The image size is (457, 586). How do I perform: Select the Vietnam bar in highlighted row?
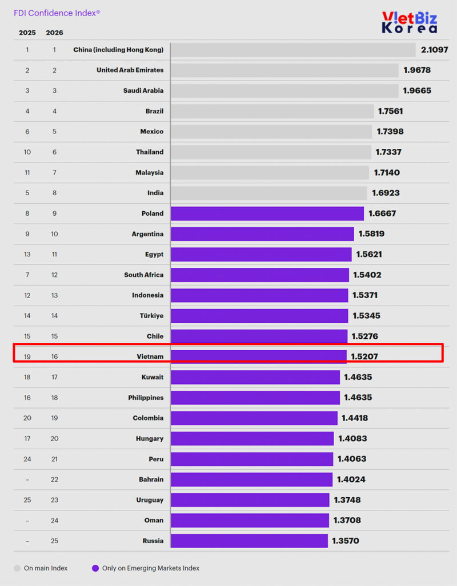click(x=258, y=357)
